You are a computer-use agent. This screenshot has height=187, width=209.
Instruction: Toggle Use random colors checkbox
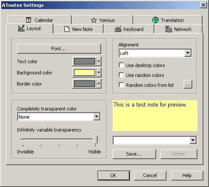pos(121,75)
